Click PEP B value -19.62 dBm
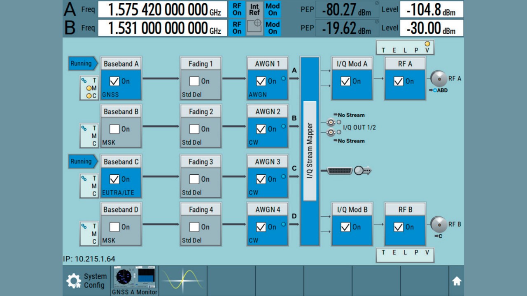 pyautogui.click(x=347, y=28)
